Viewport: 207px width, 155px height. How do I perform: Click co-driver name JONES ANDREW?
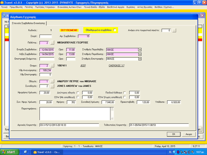pos(67,86)
